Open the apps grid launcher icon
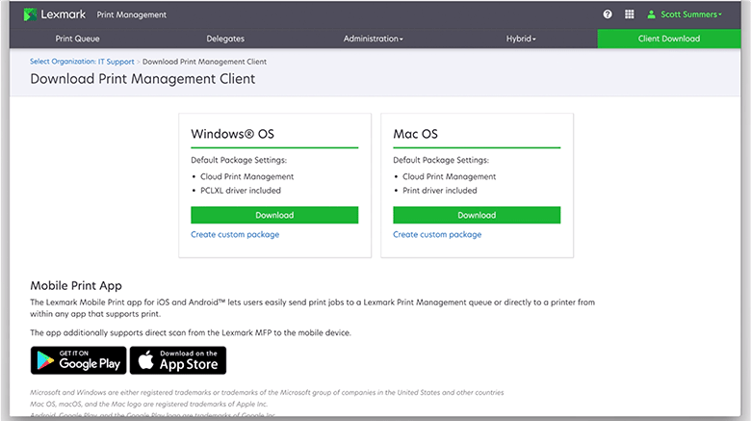 tap(630, 14)
